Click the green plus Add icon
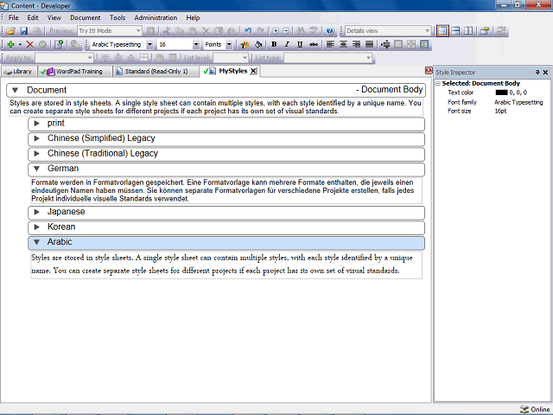This screenshot has height=415, width=553. point(10,44)
